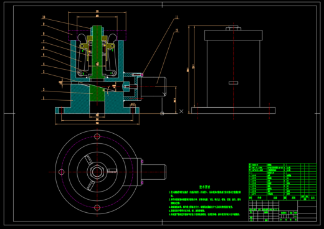324x229 pixels.
Task: Select the small slot rectangle on side-view body
Action: pyautogui.click(x=234, y=83)
